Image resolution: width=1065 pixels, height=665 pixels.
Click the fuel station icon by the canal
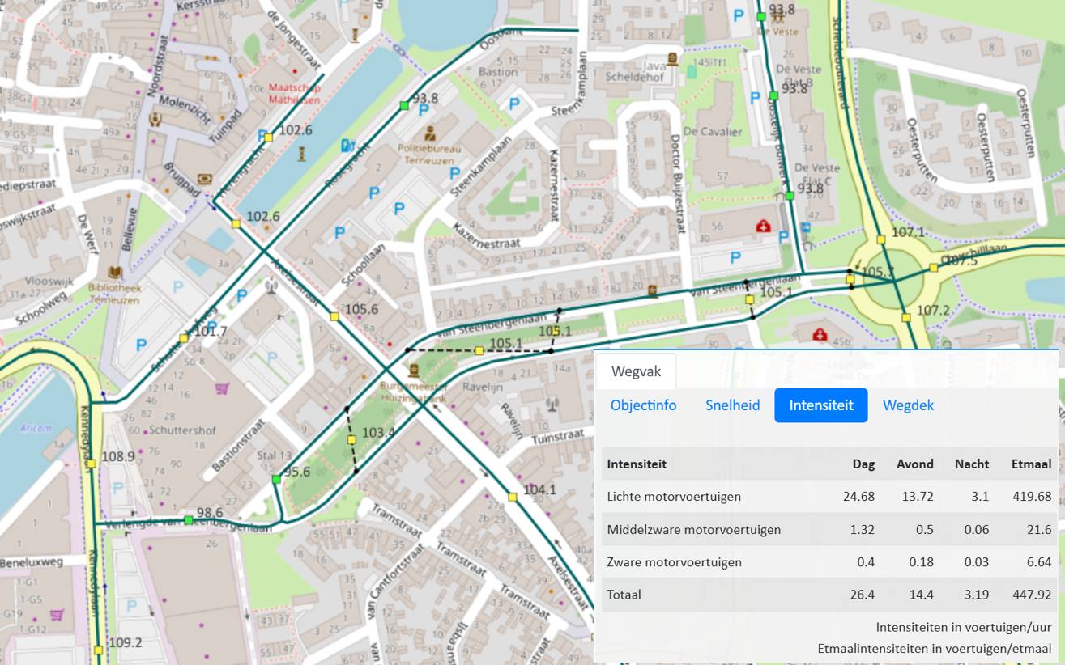(x=347, y=146)
